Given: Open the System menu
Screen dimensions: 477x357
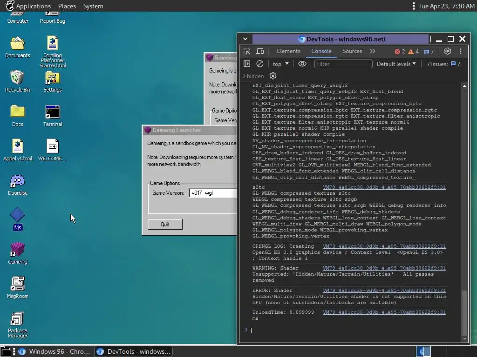Looking at the screenshot, I should pos(93,6).
